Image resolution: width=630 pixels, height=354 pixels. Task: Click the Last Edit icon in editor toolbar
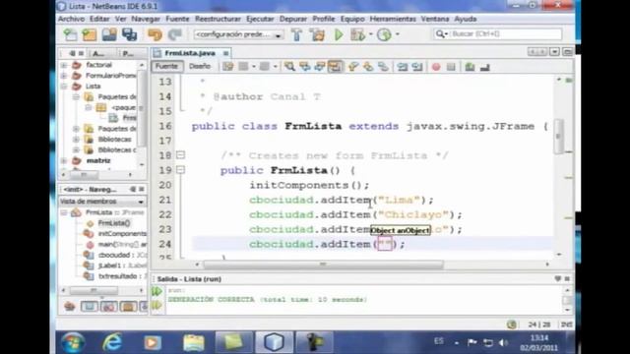(x=227, y=67)
